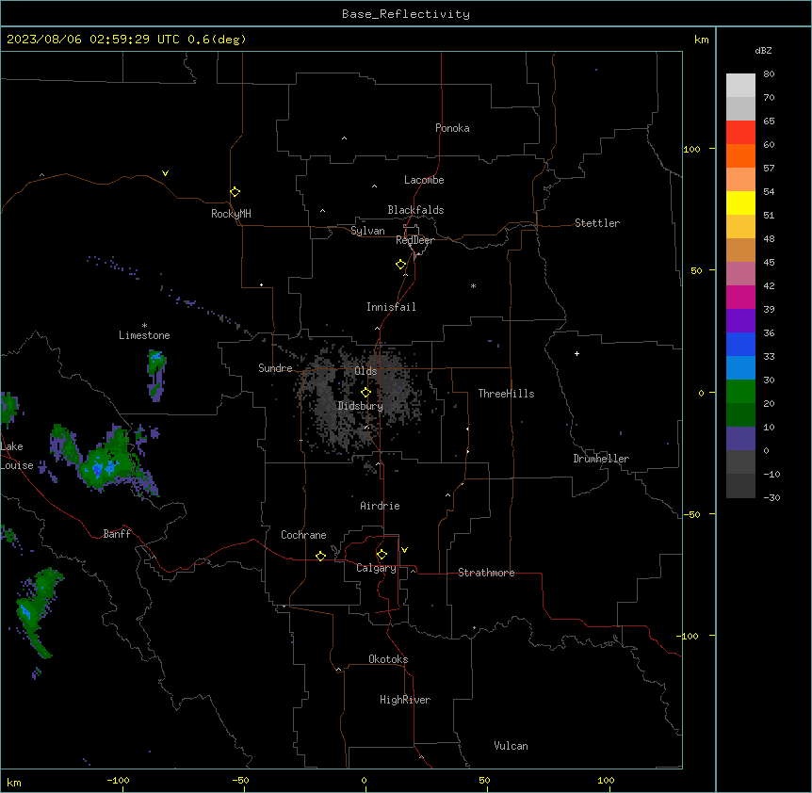Image resolution: width=812 pixels, height=793 pixels.
Task: Click the Banff label
Action: pos(117,534)
